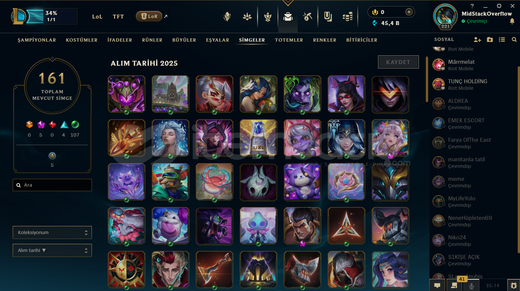The image size is (520, 291).
Task: Expand the Koleksiyonum dropdown
Action: (52, 232)
